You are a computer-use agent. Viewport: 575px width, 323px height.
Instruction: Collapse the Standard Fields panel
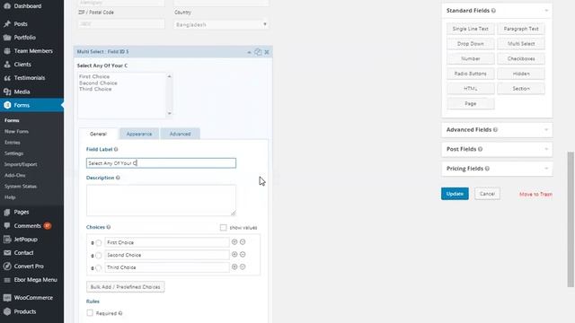tap(546, 11)
